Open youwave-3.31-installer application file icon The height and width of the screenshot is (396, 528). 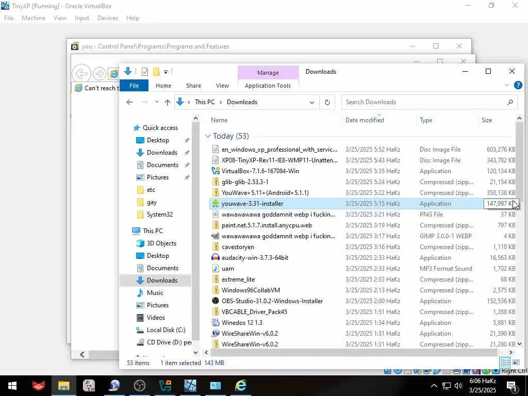coord(215,203)
